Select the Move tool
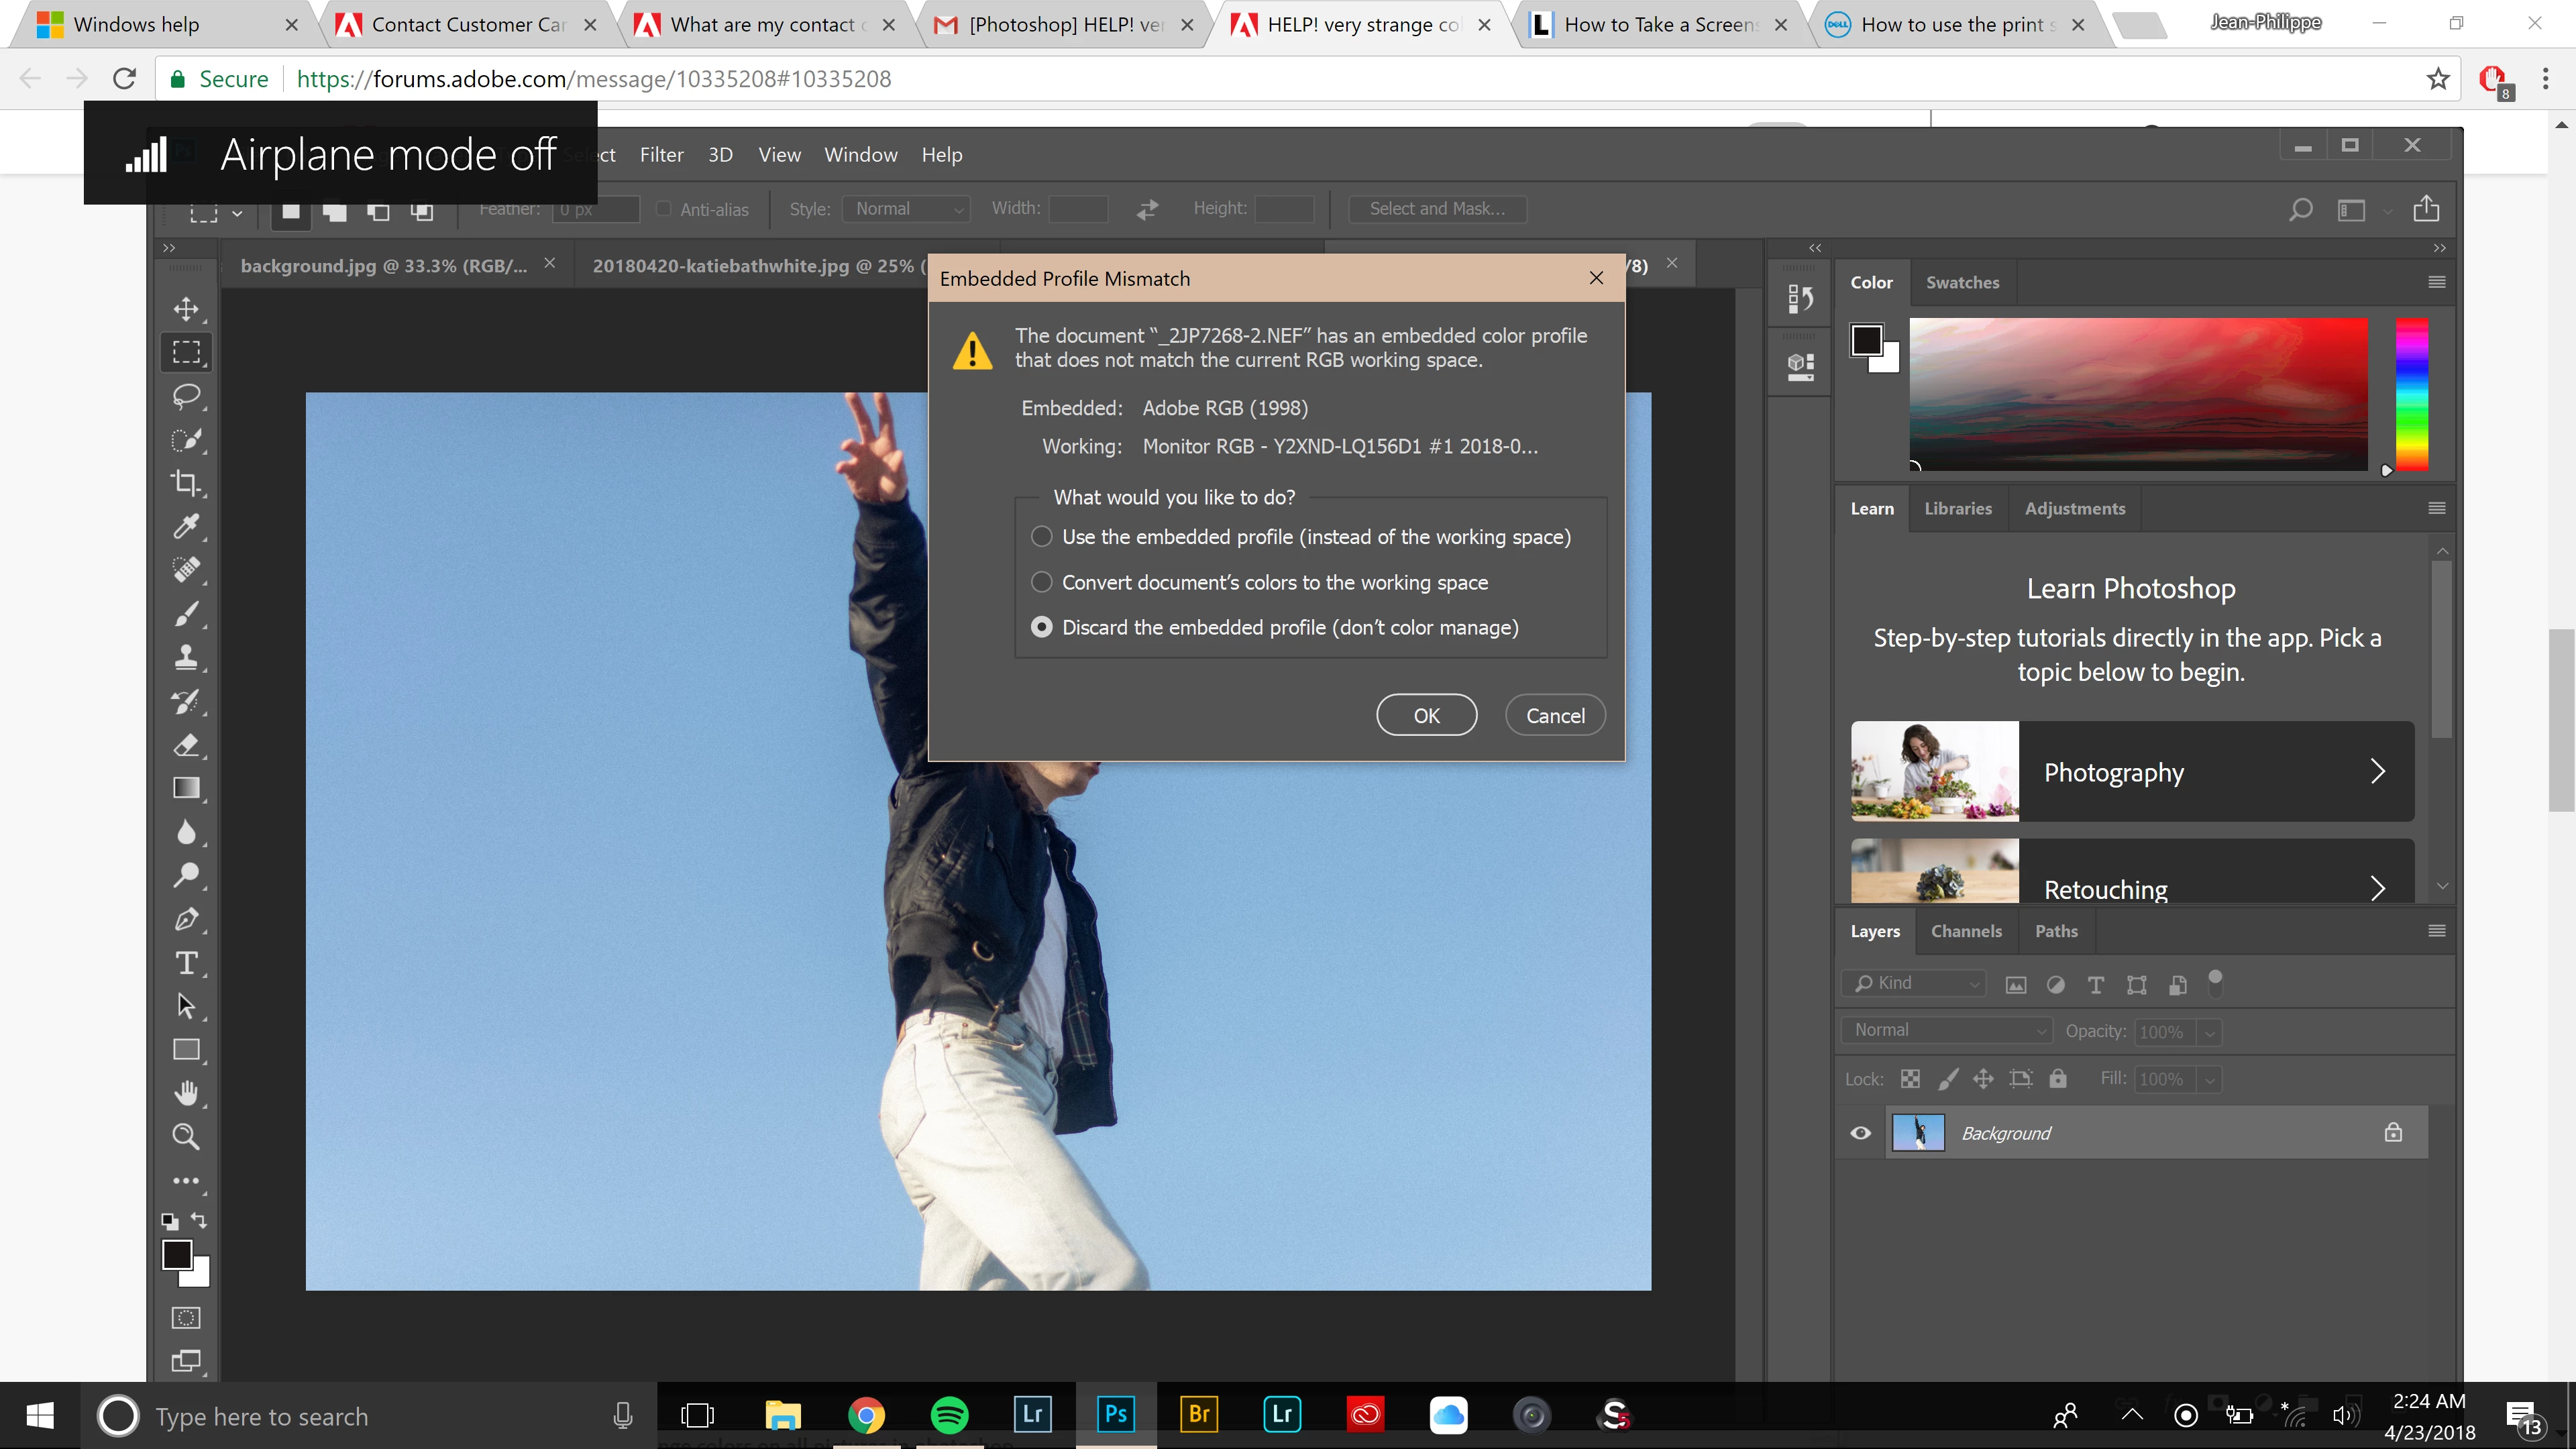The image size is (2576, 1449). [186, 309]
